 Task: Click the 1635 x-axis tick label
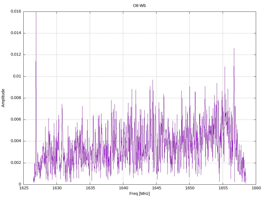tap(90, 188)
